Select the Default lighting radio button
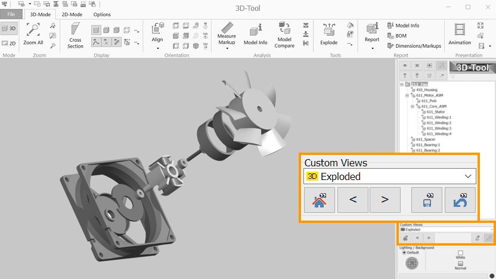496x279 pixels. click(404, 252)
